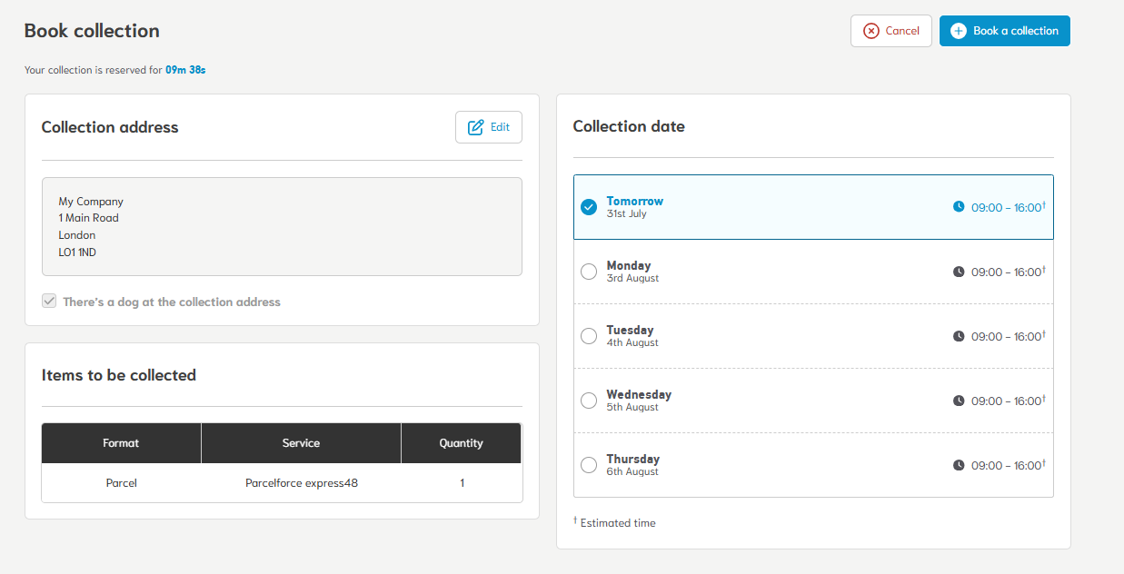Click the clock icon in Tuesday row
The image size is (1124, 574).
(x=959, y=336)
